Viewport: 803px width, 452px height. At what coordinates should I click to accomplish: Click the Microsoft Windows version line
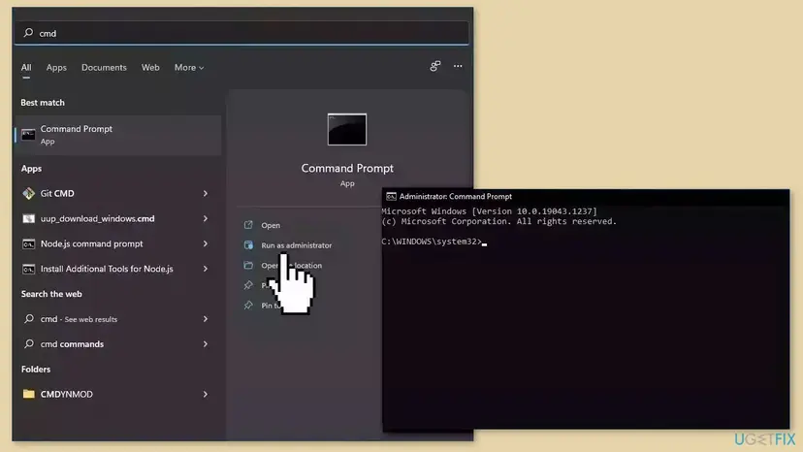point(489,211)
